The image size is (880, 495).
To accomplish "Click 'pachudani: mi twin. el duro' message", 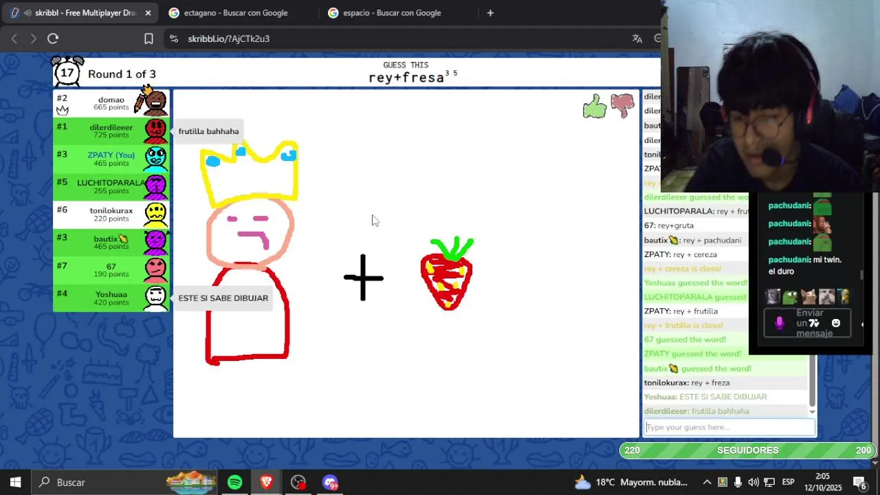I will pos(805,265).
